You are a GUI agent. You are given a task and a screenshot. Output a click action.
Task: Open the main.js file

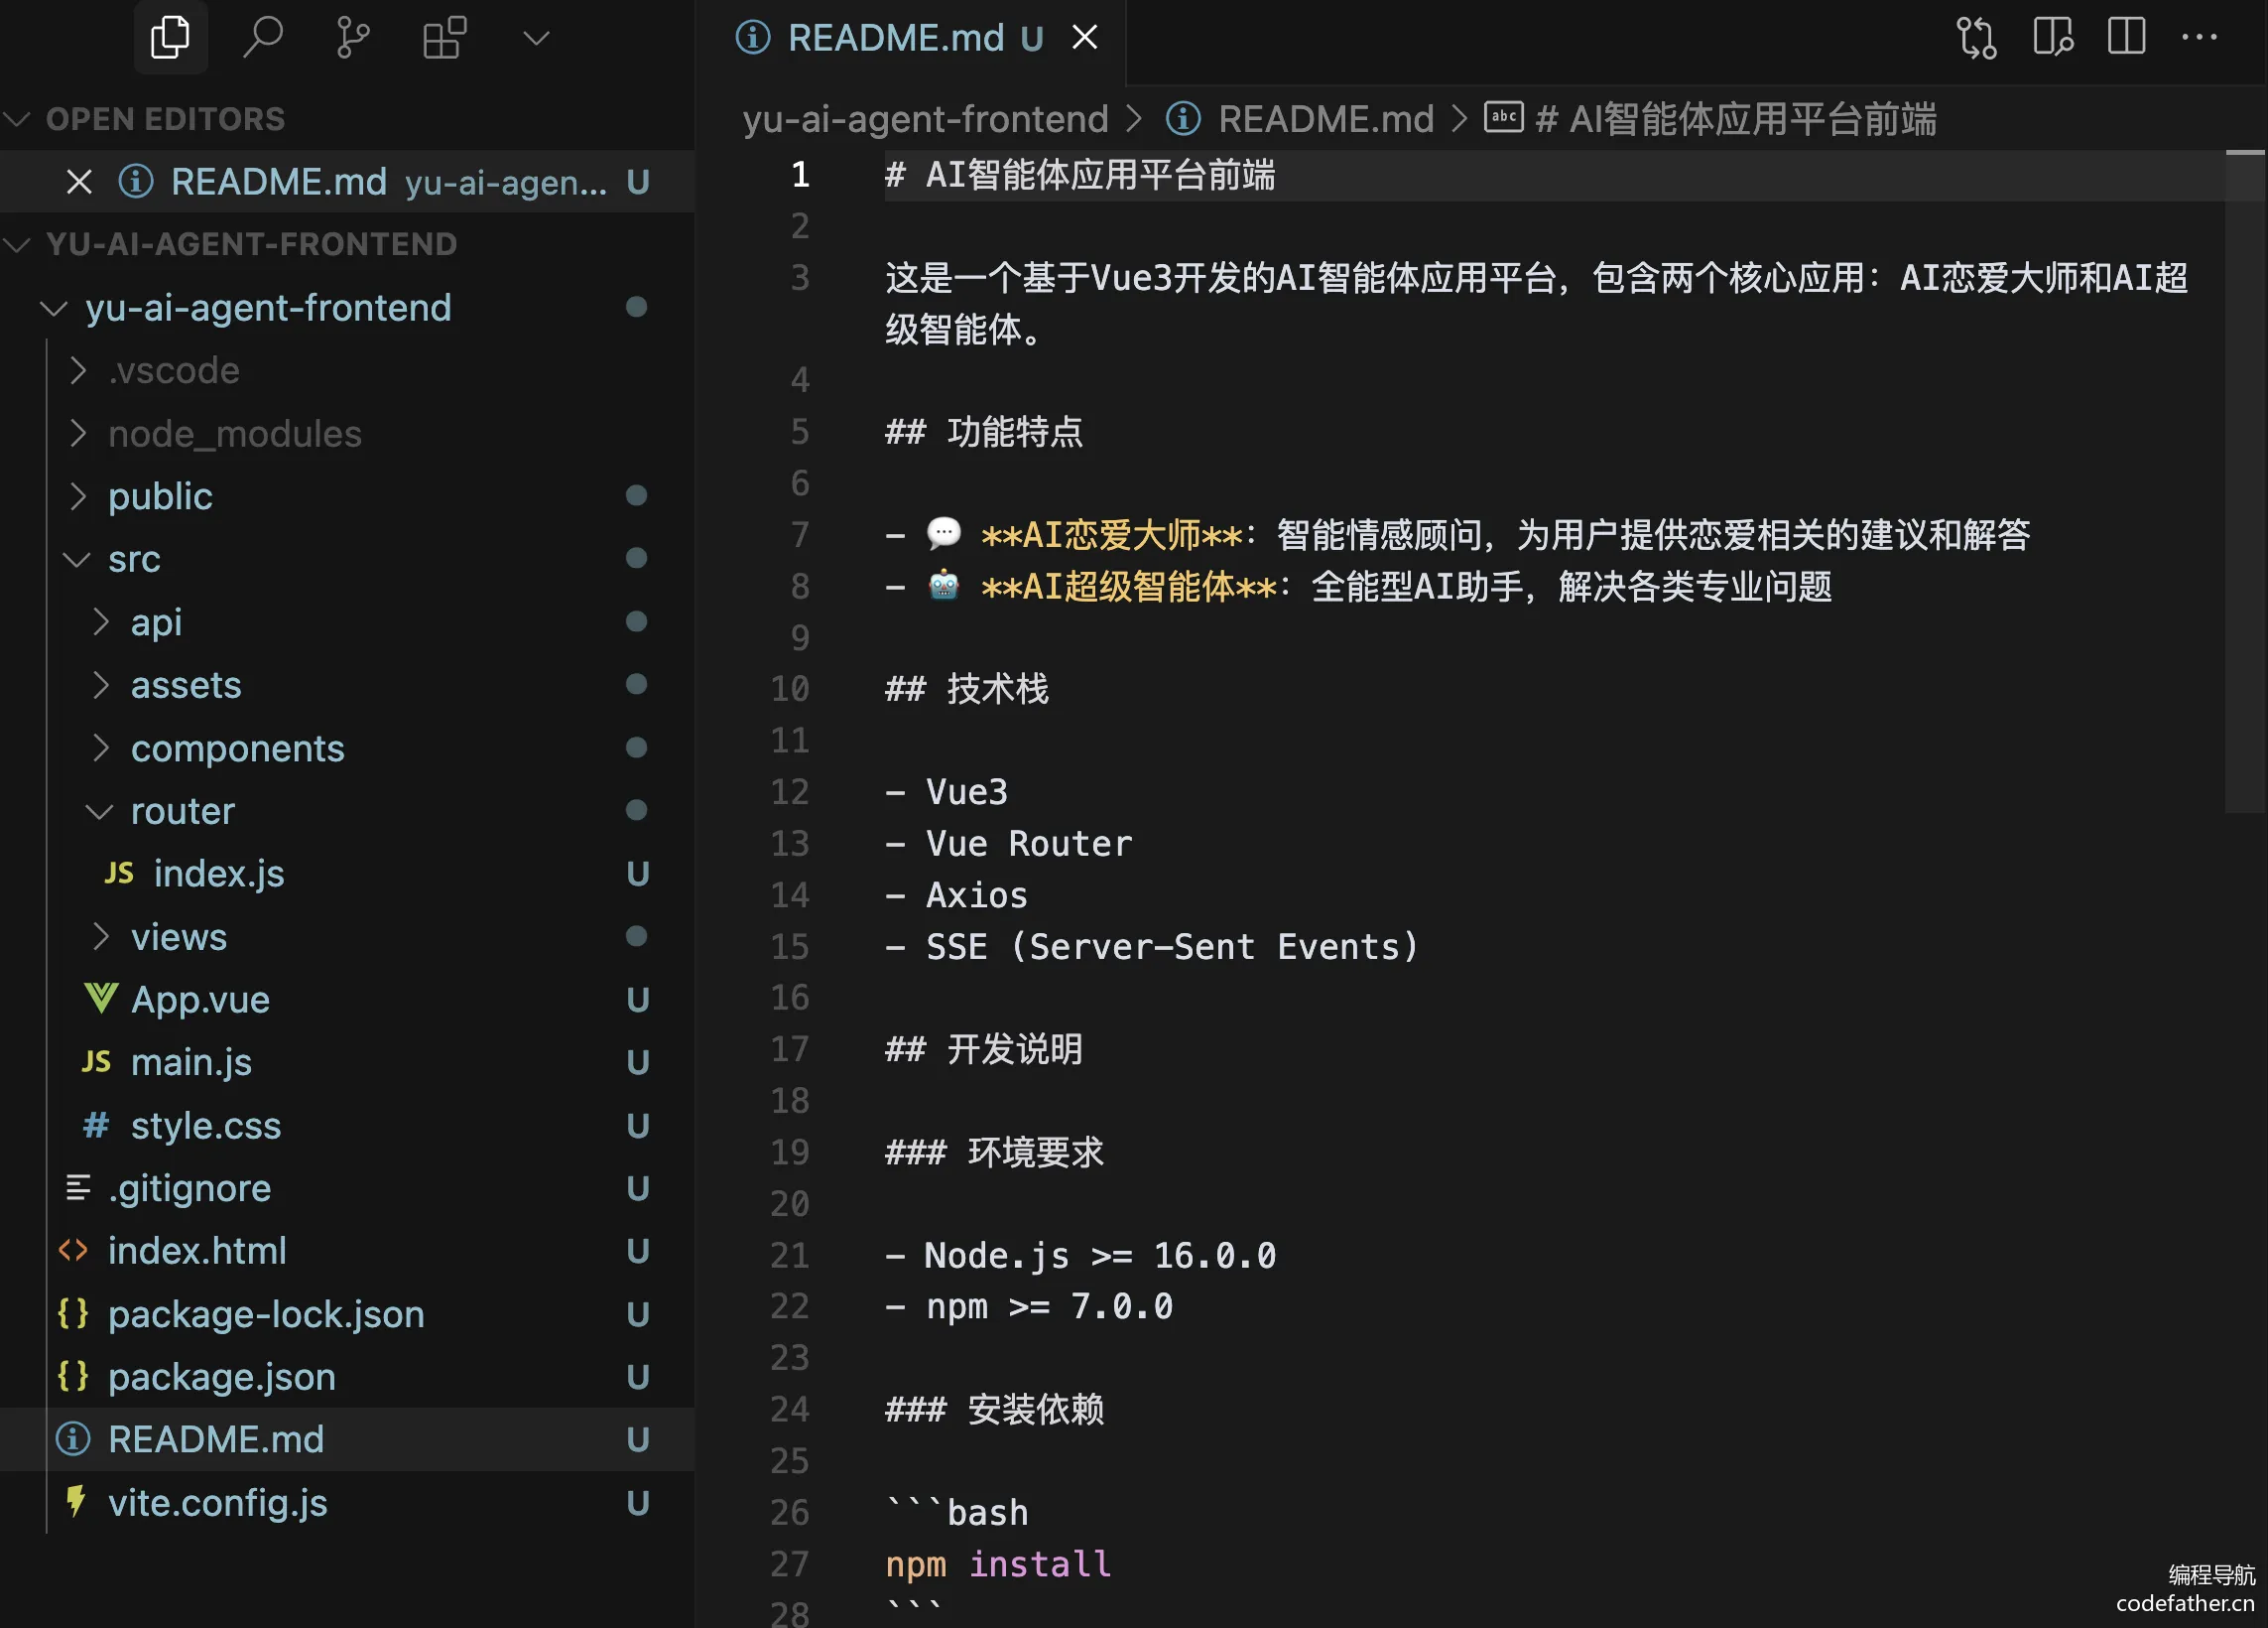(347, 1062)
